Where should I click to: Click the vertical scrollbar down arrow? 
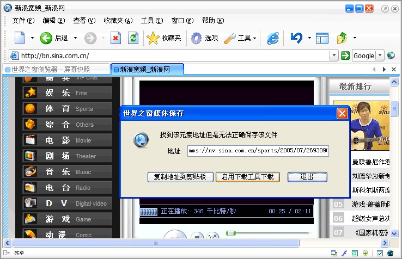tap(394, 233)
